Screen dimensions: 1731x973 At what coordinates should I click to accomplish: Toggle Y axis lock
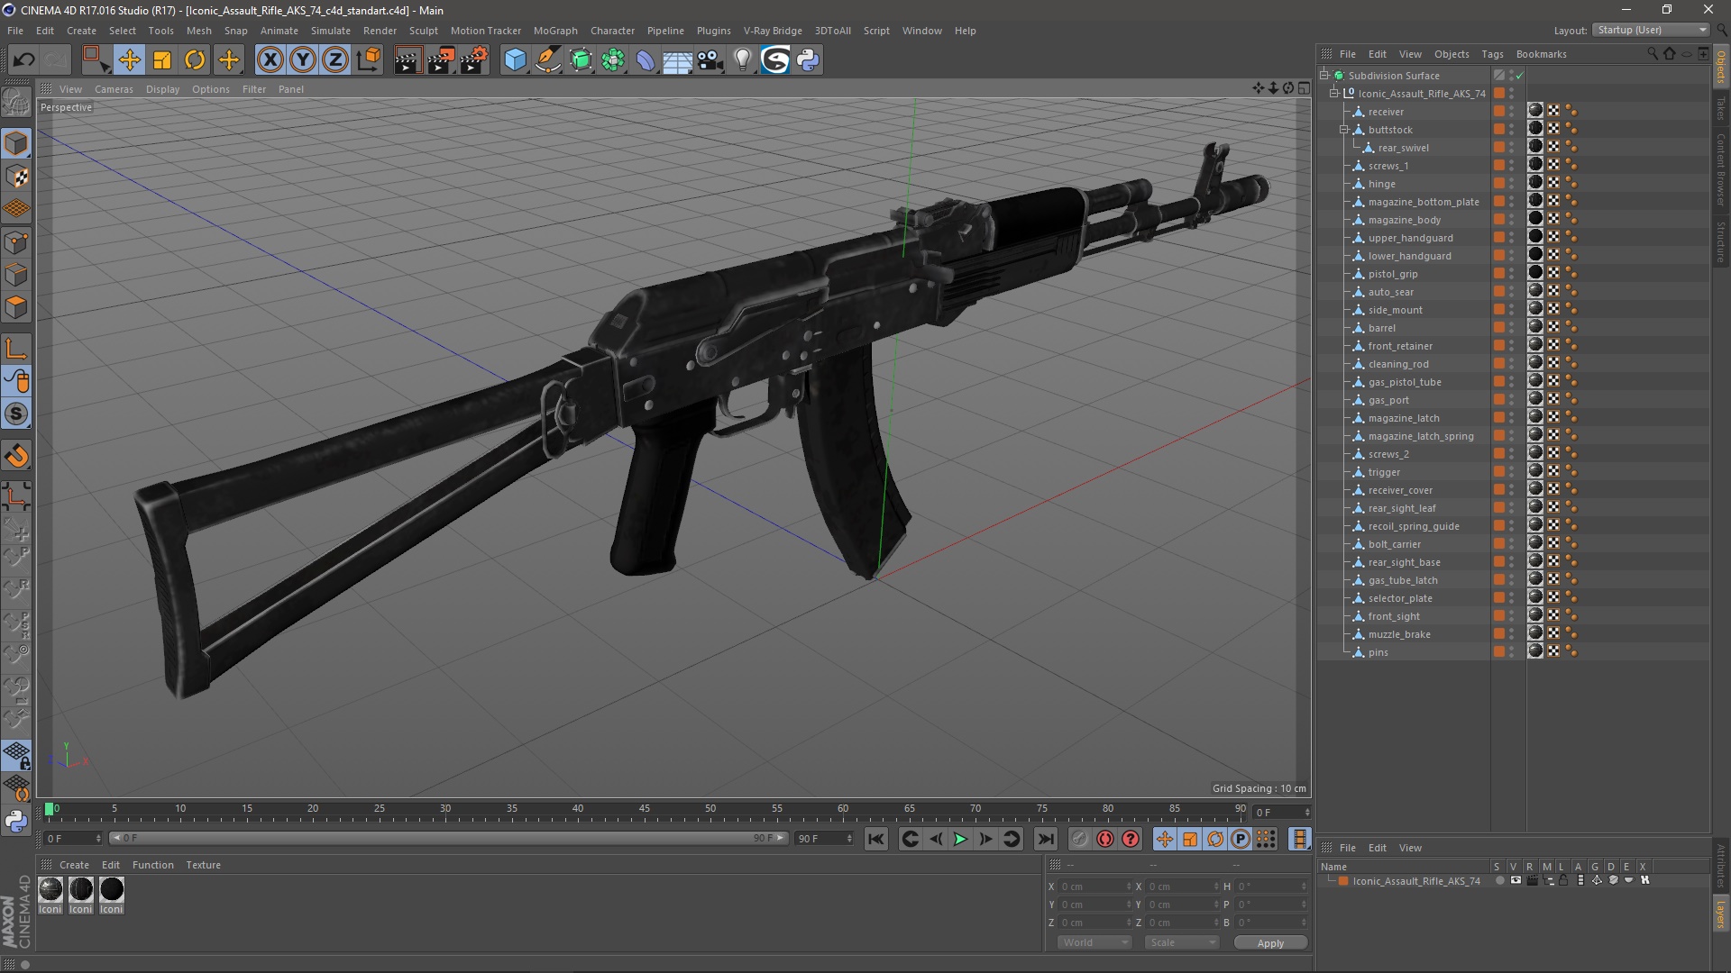[x=303, y=60]
